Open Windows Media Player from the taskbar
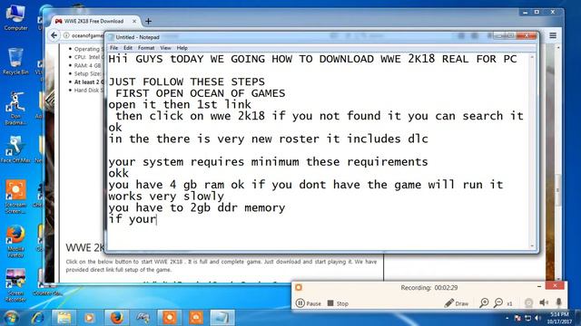This screenshot has height=326, width=581. pos(89,318)
